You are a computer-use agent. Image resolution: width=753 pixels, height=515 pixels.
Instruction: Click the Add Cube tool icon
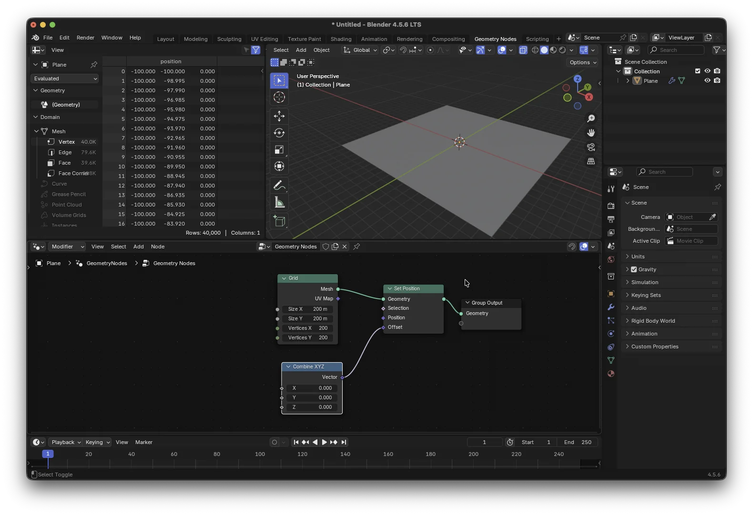(279, 221)
